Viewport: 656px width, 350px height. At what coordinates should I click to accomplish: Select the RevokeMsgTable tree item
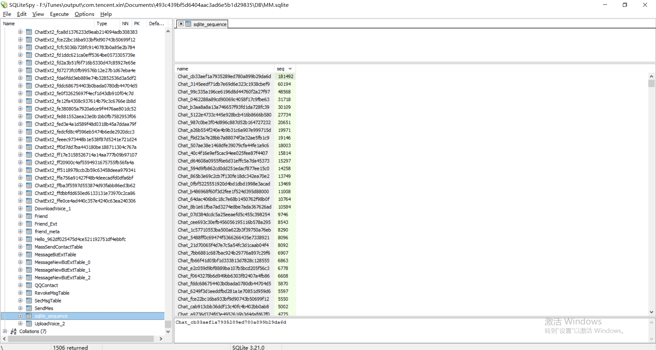(52, 293)
